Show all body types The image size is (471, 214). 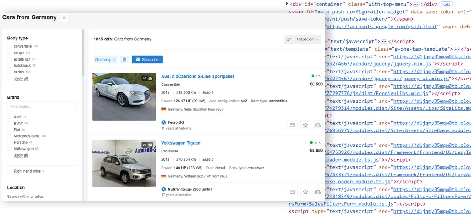(21, 79)
